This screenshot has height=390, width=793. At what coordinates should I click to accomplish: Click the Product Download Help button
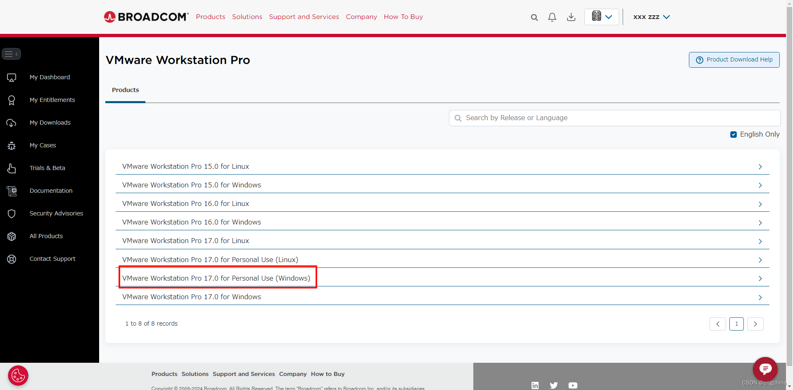click(x=734, y=59)
